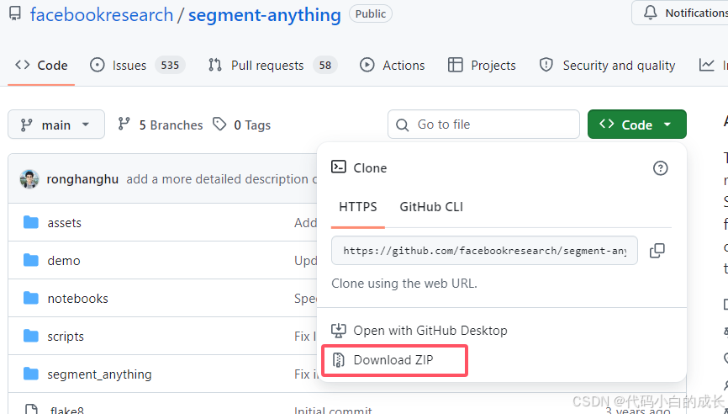Click the Tags label icon
Viewport: 728px width, 414px height.
point(219,124)
